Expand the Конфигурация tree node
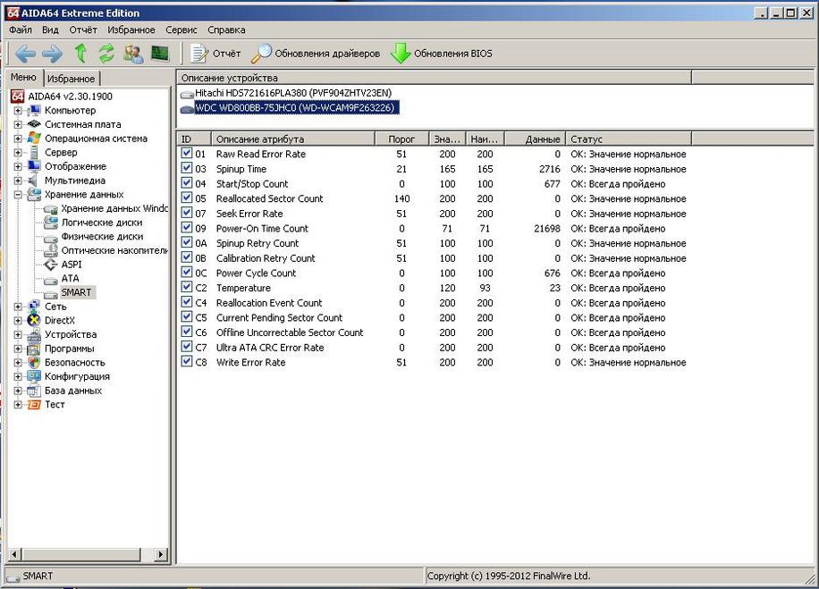Screen dimensions: 819x589 pyautogui.click(x=18, y=376)
